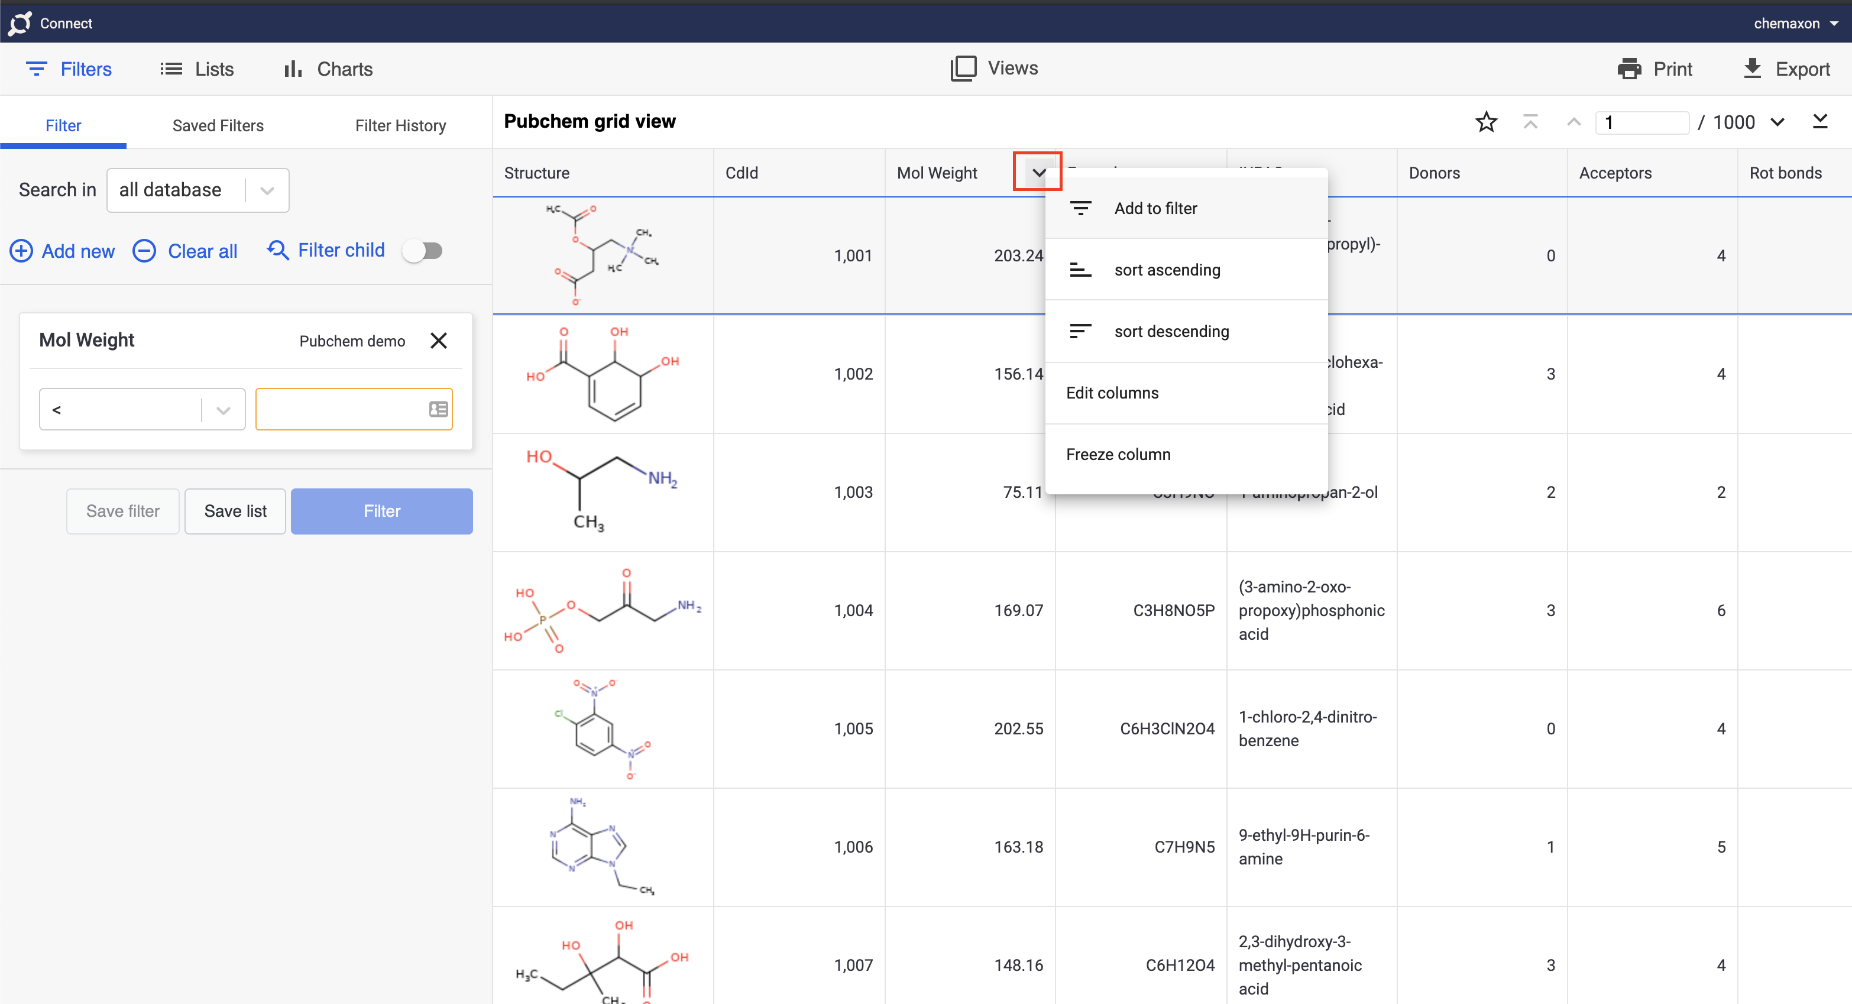The height and width of the screenshot is (1004, 1852).
Task: Select 'sort ascending' menu item
Action: pyautogui.click(x=1186, y=270)
